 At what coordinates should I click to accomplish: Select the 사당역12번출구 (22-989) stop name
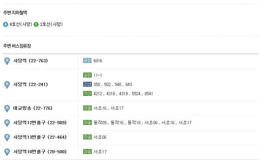(x=40, y=122)
